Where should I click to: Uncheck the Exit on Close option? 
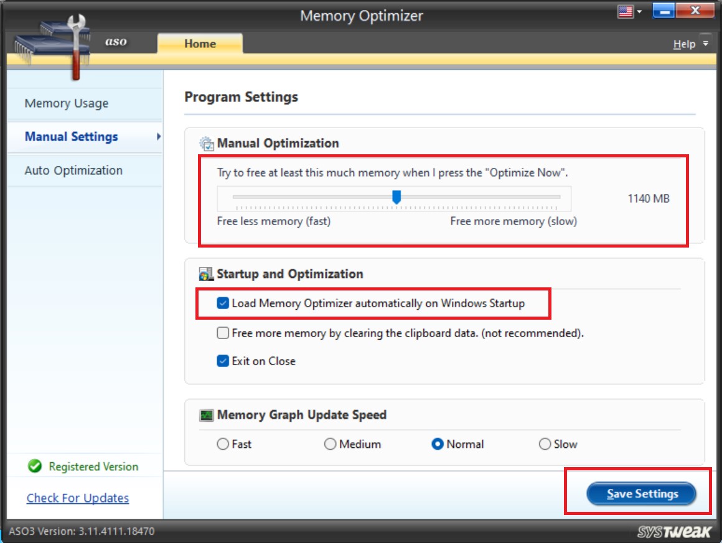[222, 361]
